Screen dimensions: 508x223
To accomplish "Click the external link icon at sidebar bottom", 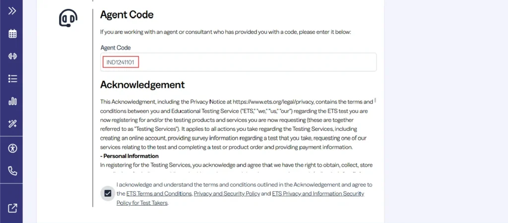I will (12, 208).
